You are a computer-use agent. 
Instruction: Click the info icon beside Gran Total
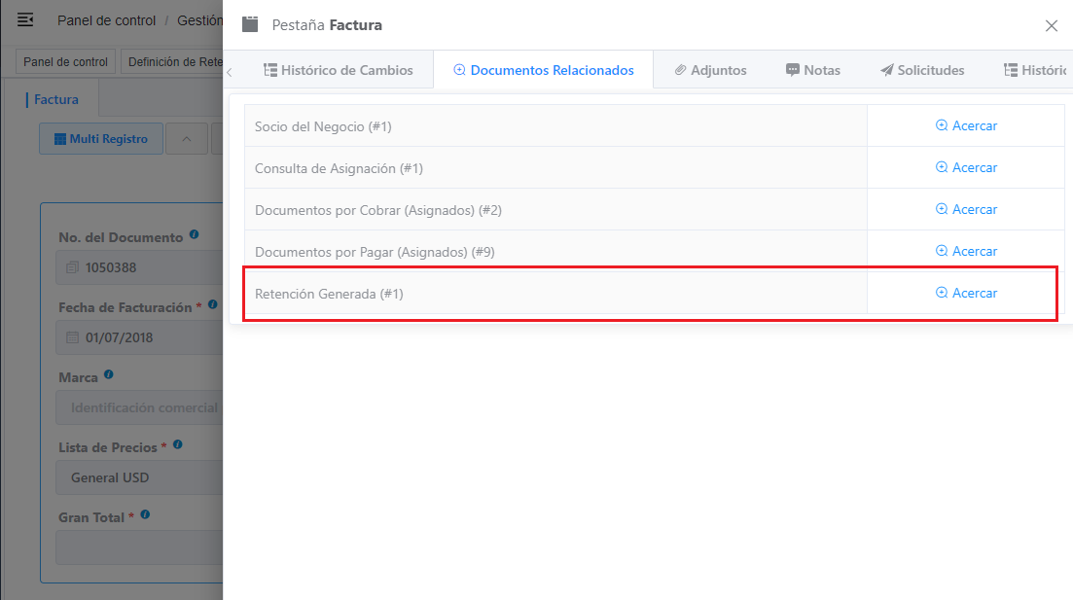(145, 514)
